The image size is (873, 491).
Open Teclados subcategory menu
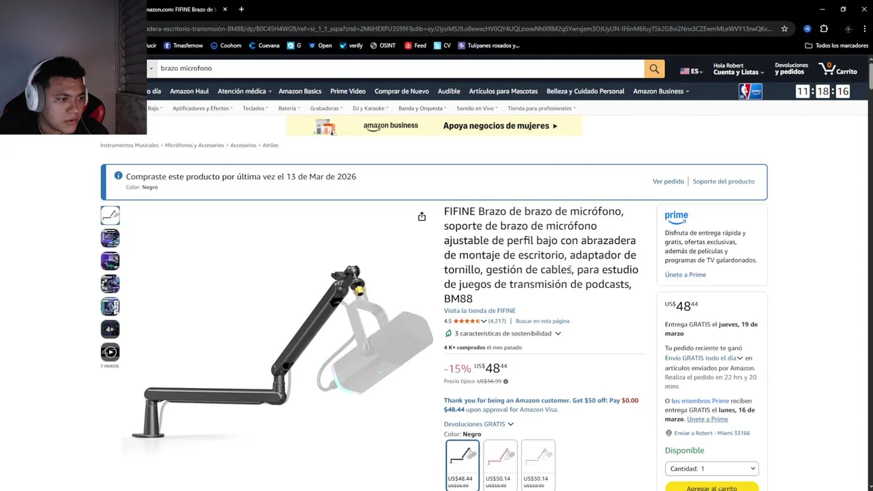click(x=255, y=108)
